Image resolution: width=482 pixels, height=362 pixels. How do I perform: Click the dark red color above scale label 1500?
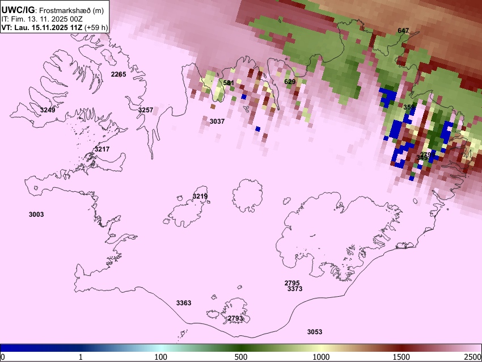tap(401, 348)
